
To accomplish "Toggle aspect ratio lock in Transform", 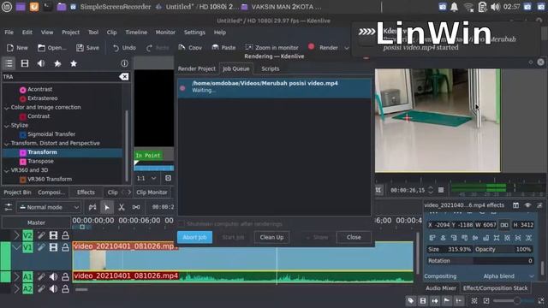I will pyautogui.click(x=504, y=225).
